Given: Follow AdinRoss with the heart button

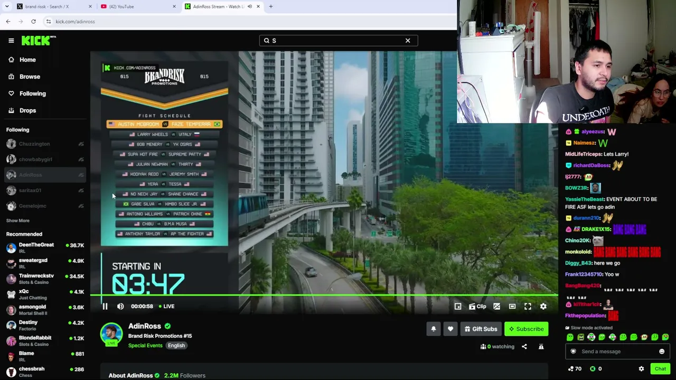Looking at the screenshot, I should 450,329.
